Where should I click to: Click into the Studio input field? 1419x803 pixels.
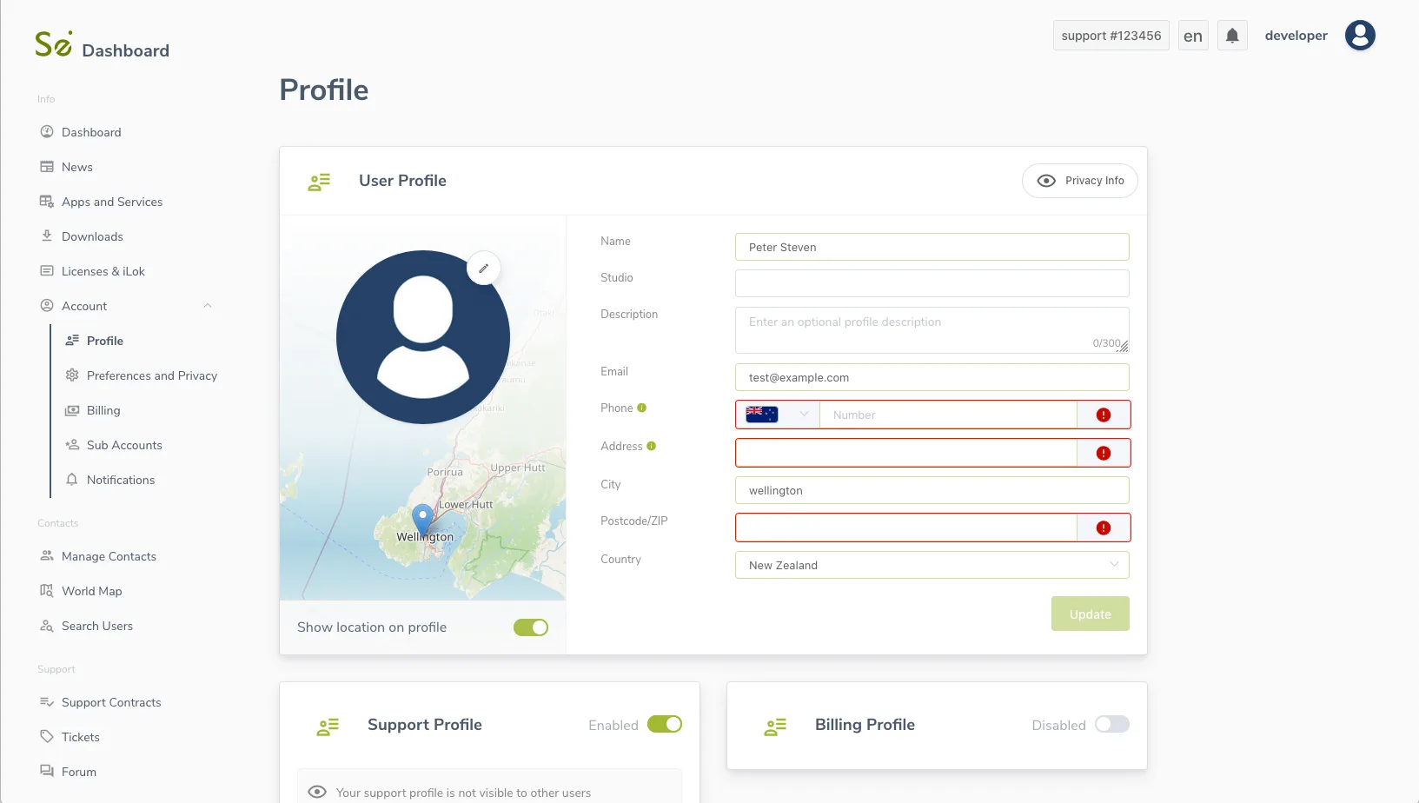(932, 283)
